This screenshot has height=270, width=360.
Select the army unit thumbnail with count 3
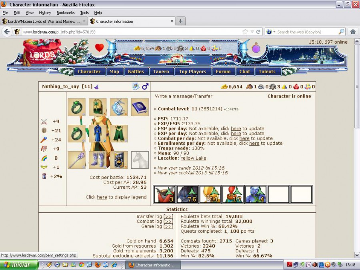coord(165,194)
